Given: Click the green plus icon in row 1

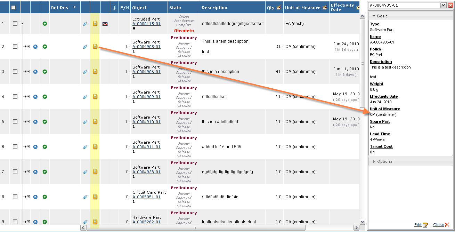Looking at the screenshot, I should point(45,24).
